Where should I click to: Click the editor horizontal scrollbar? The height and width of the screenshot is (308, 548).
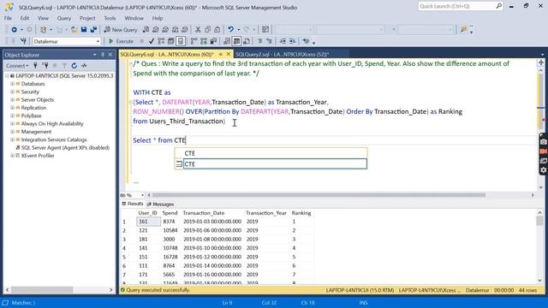319,195
